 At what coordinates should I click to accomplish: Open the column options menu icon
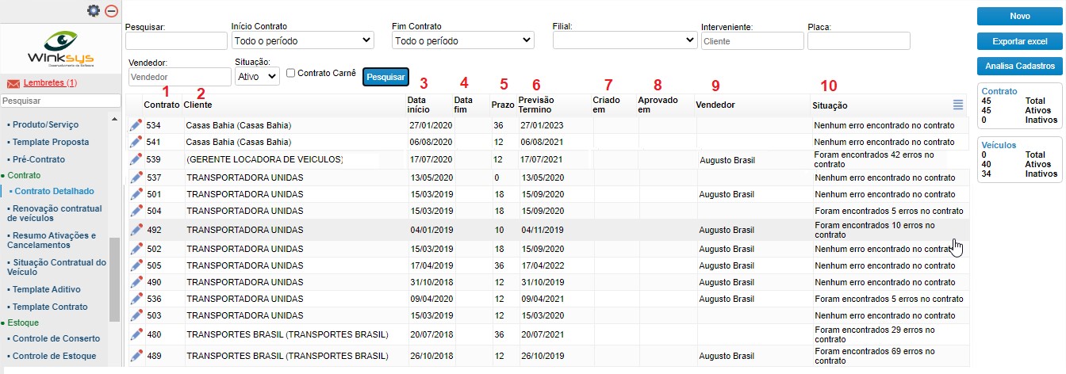tap(957, 105)
